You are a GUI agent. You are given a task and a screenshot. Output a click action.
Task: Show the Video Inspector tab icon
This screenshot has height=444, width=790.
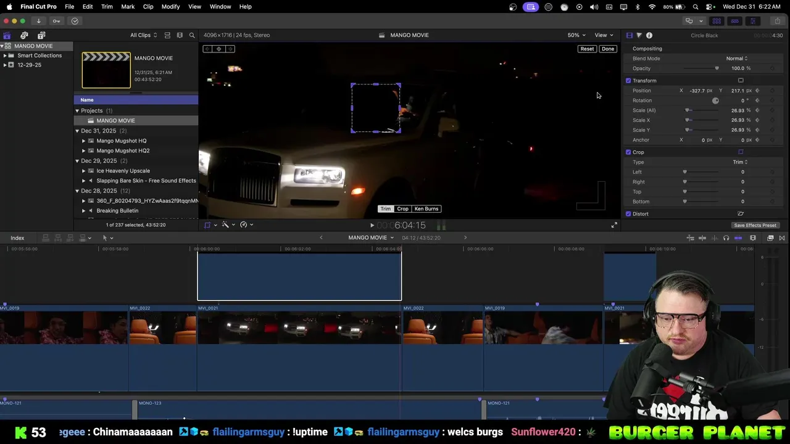click(x=629, y=35)
